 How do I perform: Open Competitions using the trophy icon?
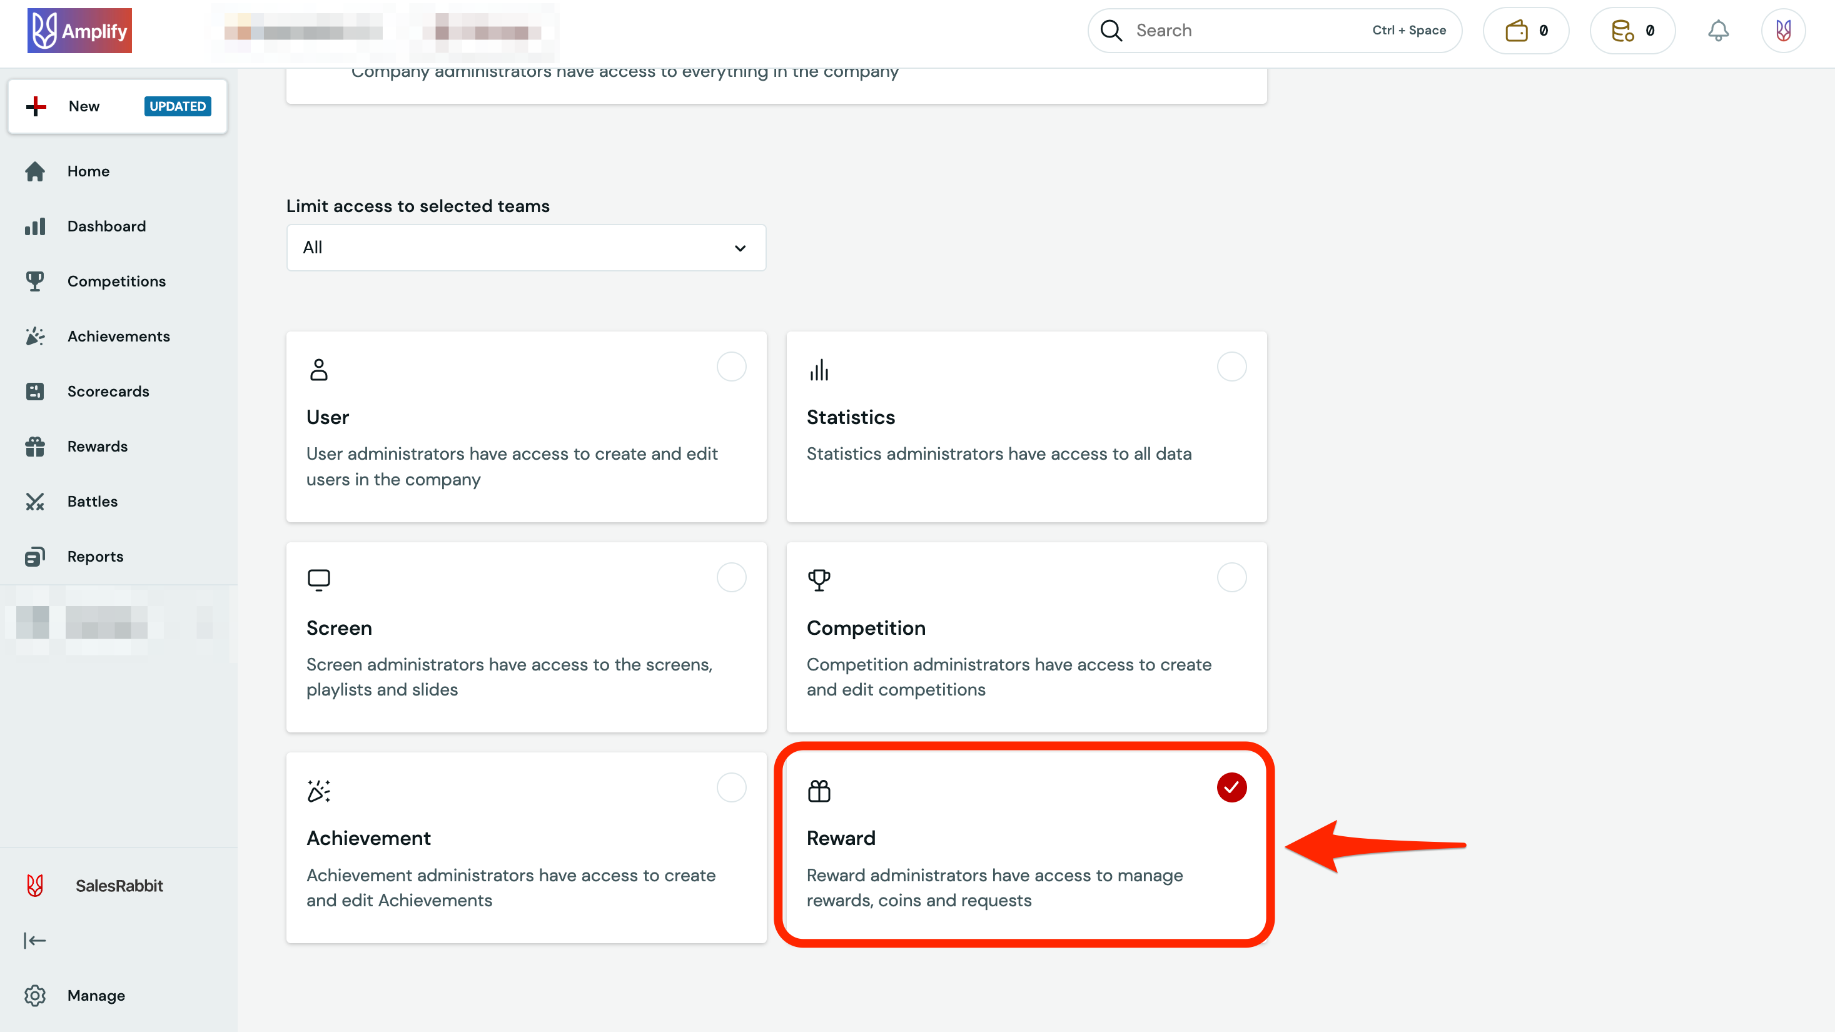pos(35,281)
